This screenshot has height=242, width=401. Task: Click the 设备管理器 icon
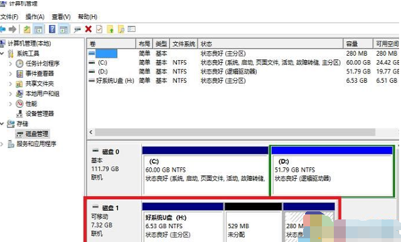(x=19, y=113)
